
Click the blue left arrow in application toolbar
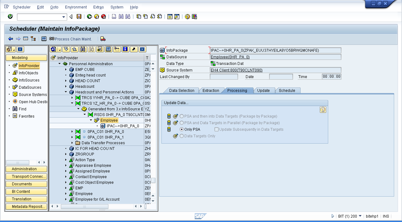click(x=11, y=39)
